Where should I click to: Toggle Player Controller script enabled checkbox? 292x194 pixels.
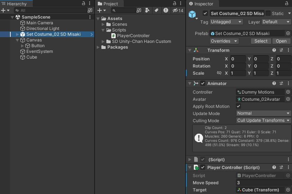203,167
